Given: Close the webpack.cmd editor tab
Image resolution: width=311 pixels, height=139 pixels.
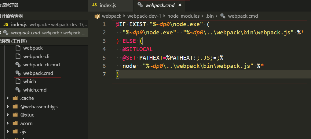Looking at the screenshot, I should [180, 5].
